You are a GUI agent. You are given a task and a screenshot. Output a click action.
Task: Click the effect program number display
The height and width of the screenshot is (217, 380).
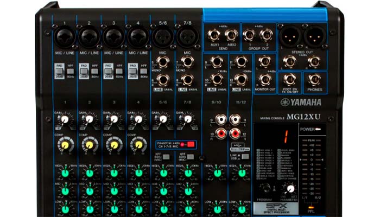(x=287, y=136)
